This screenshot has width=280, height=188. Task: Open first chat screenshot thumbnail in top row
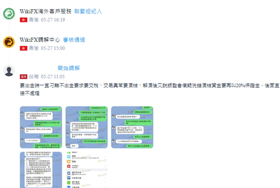point(41,127)
